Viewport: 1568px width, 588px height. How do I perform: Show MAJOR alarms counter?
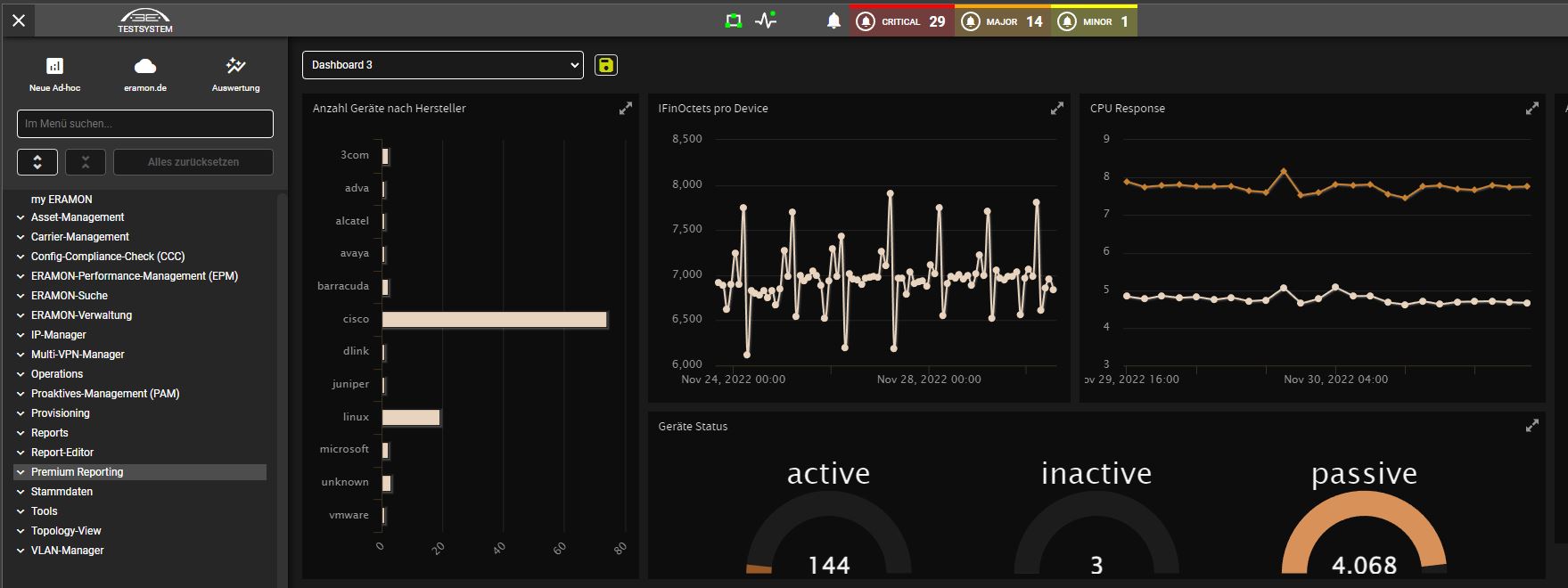(1002, 21)
